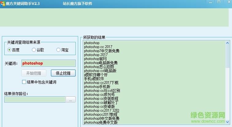Click the 开始挖掘 button
This screenshot has height=127, width=232.
[x=34, y=73]
